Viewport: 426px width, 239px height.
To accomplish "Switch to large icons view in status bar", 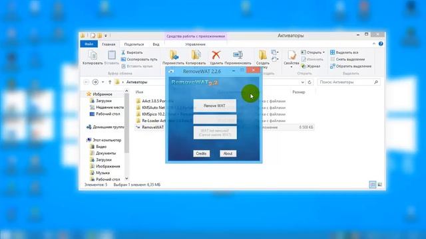I will point(379,185).
